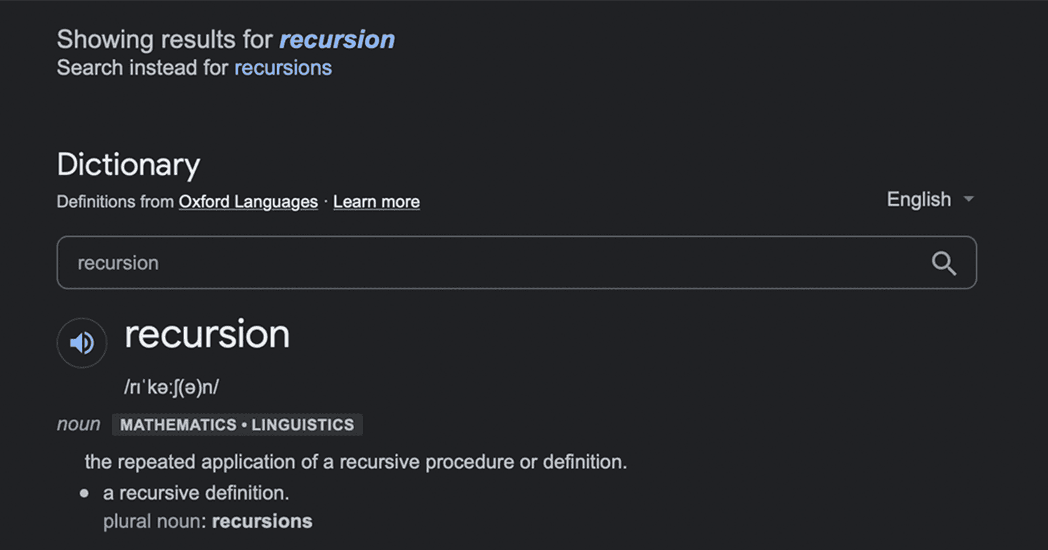Search instead for recursions link
Screen dimensions: 1048x550
283,68
